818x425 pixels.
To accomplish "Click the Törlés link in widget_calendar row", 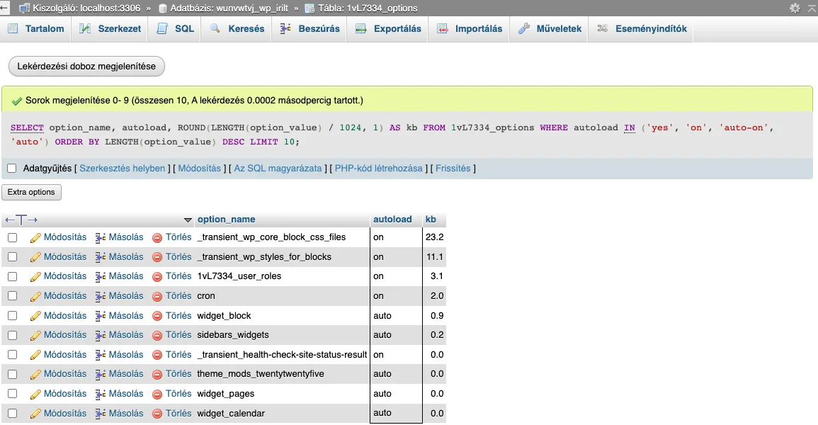I will click(178, 414).
